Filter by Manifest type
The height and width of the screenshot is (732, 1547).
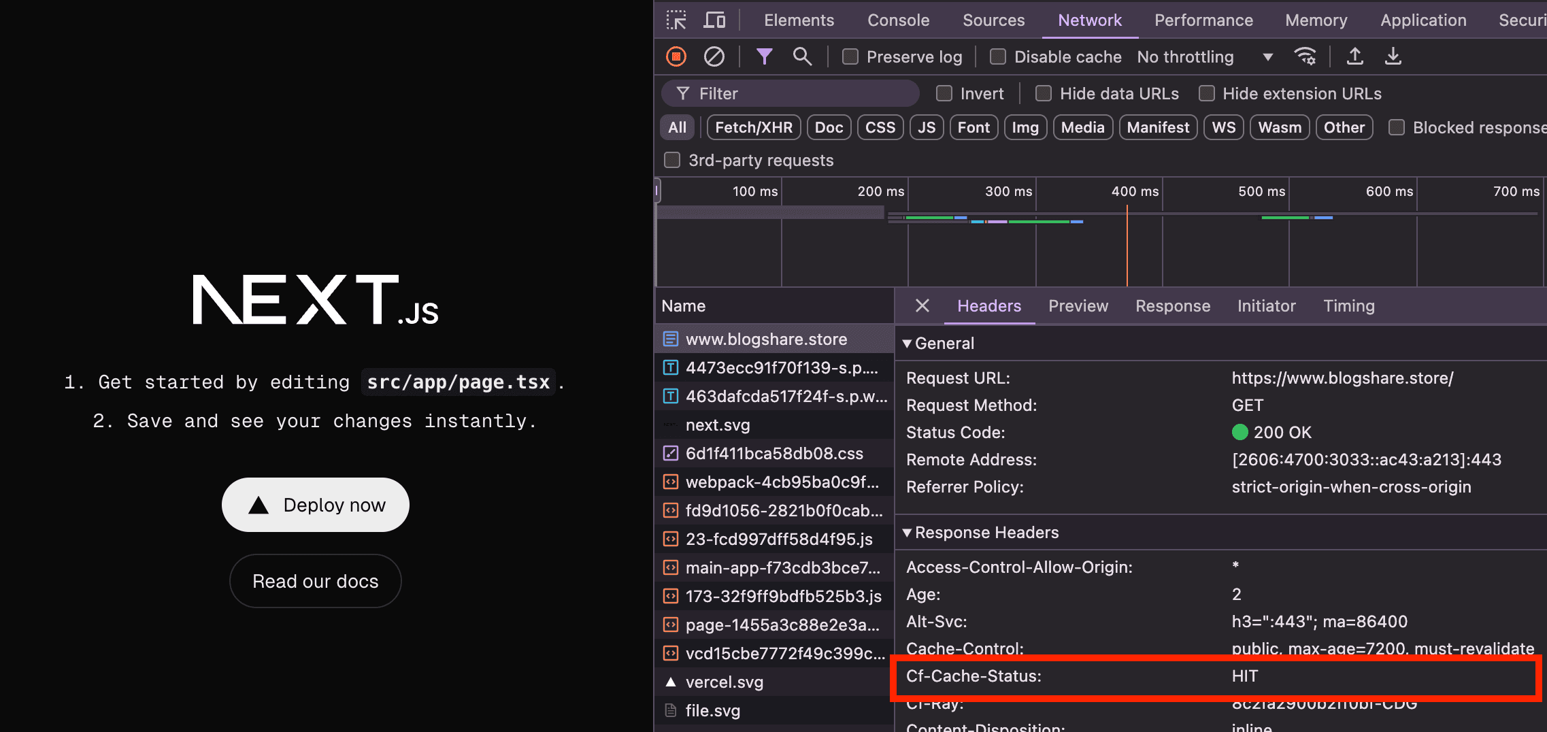point(1158,127)
